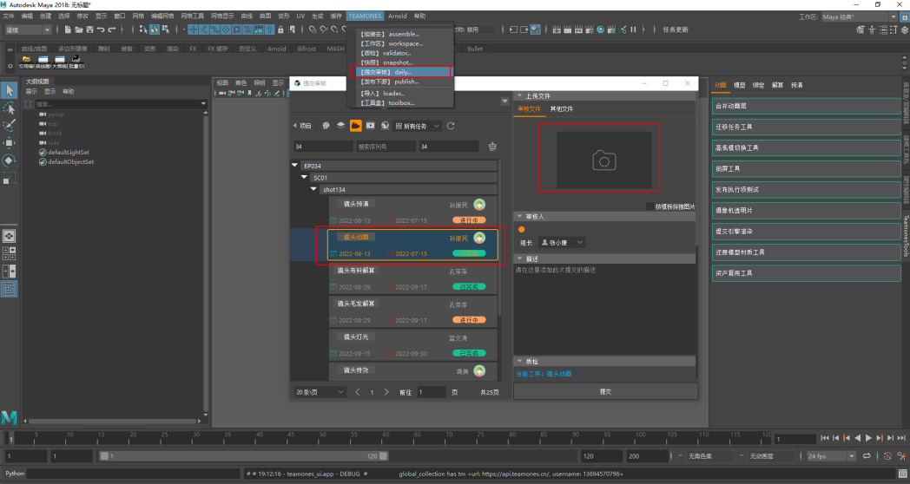Click the loop playback toggle icon
910x484 pixels.
point(867,455)
